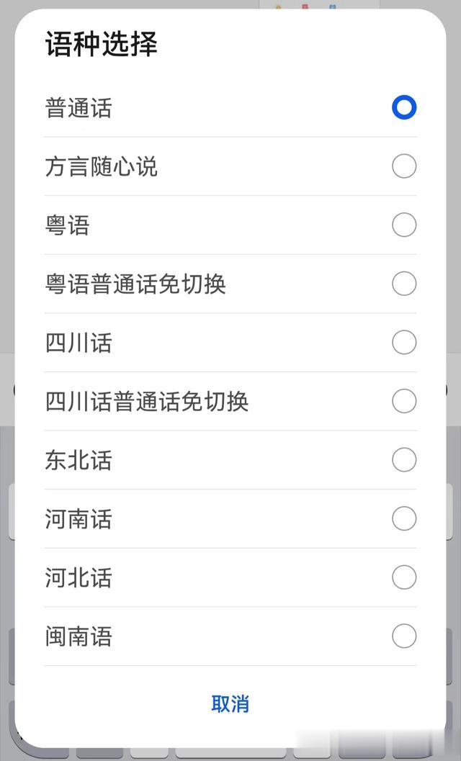Tap the 东北话 language label
Viewport: 461px width, 761px height.
point(79,460)
